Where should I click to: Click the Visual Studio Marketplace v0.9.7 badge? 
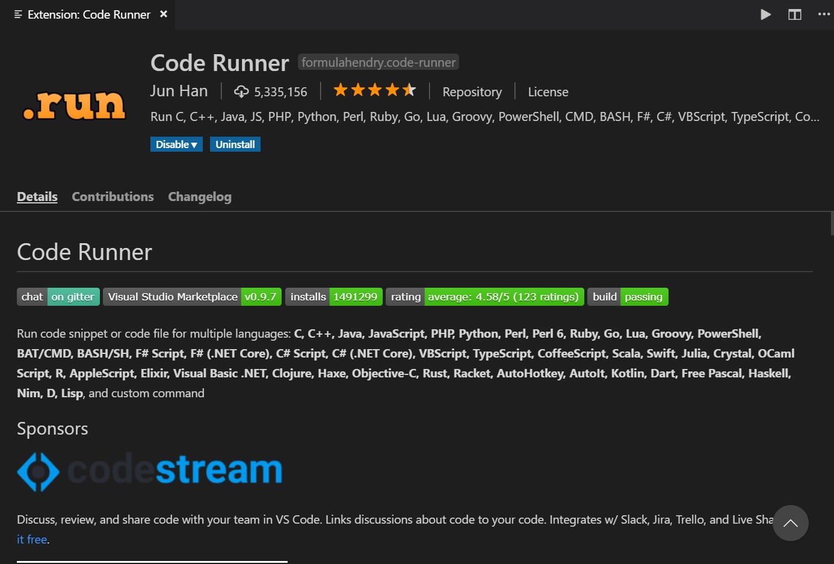[192, 297]
